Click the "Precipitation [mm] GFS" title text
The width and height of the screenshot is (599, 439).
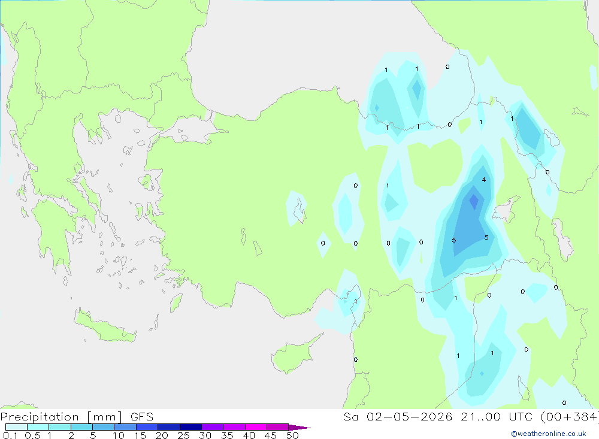[77, 416]
